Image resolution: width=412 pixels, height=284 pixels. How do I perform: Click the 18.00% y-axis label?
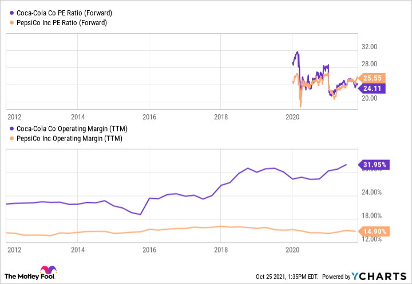[x=371, y=215]
